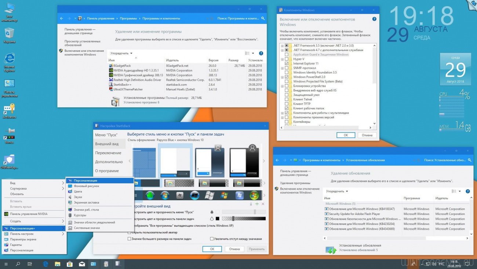Open Просмотр установленных обновлений link

82,43
